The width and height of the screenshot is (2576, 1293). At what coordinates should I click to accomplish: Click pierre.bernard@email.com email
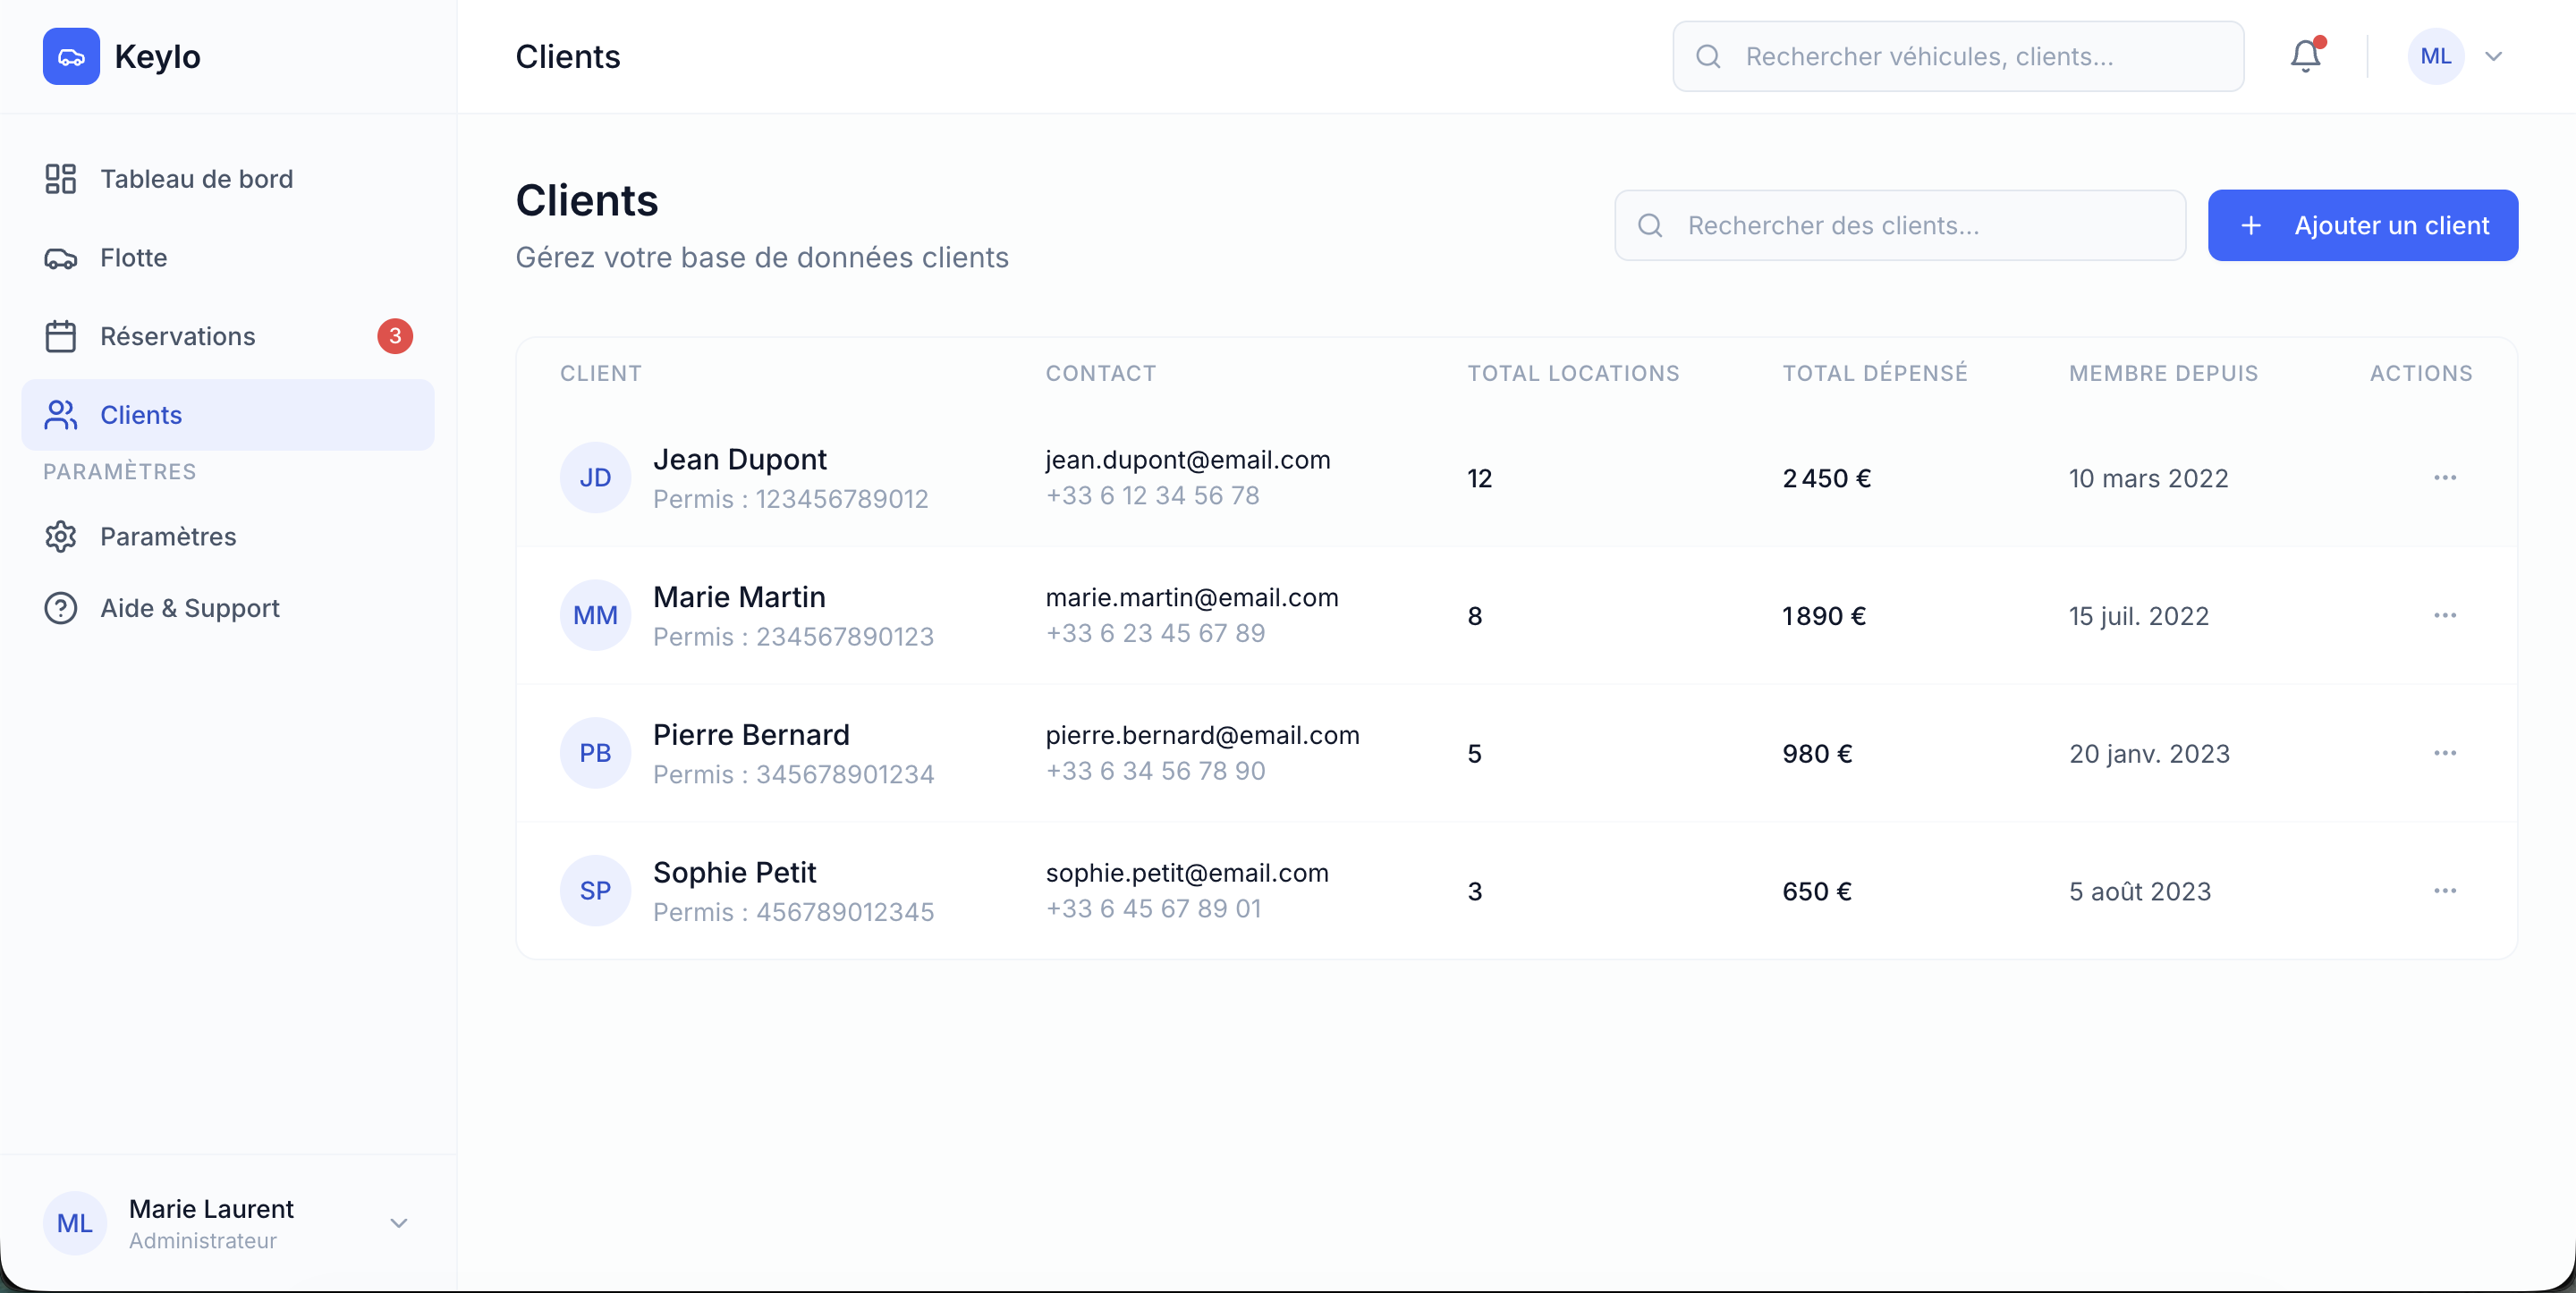[1202, 736]
